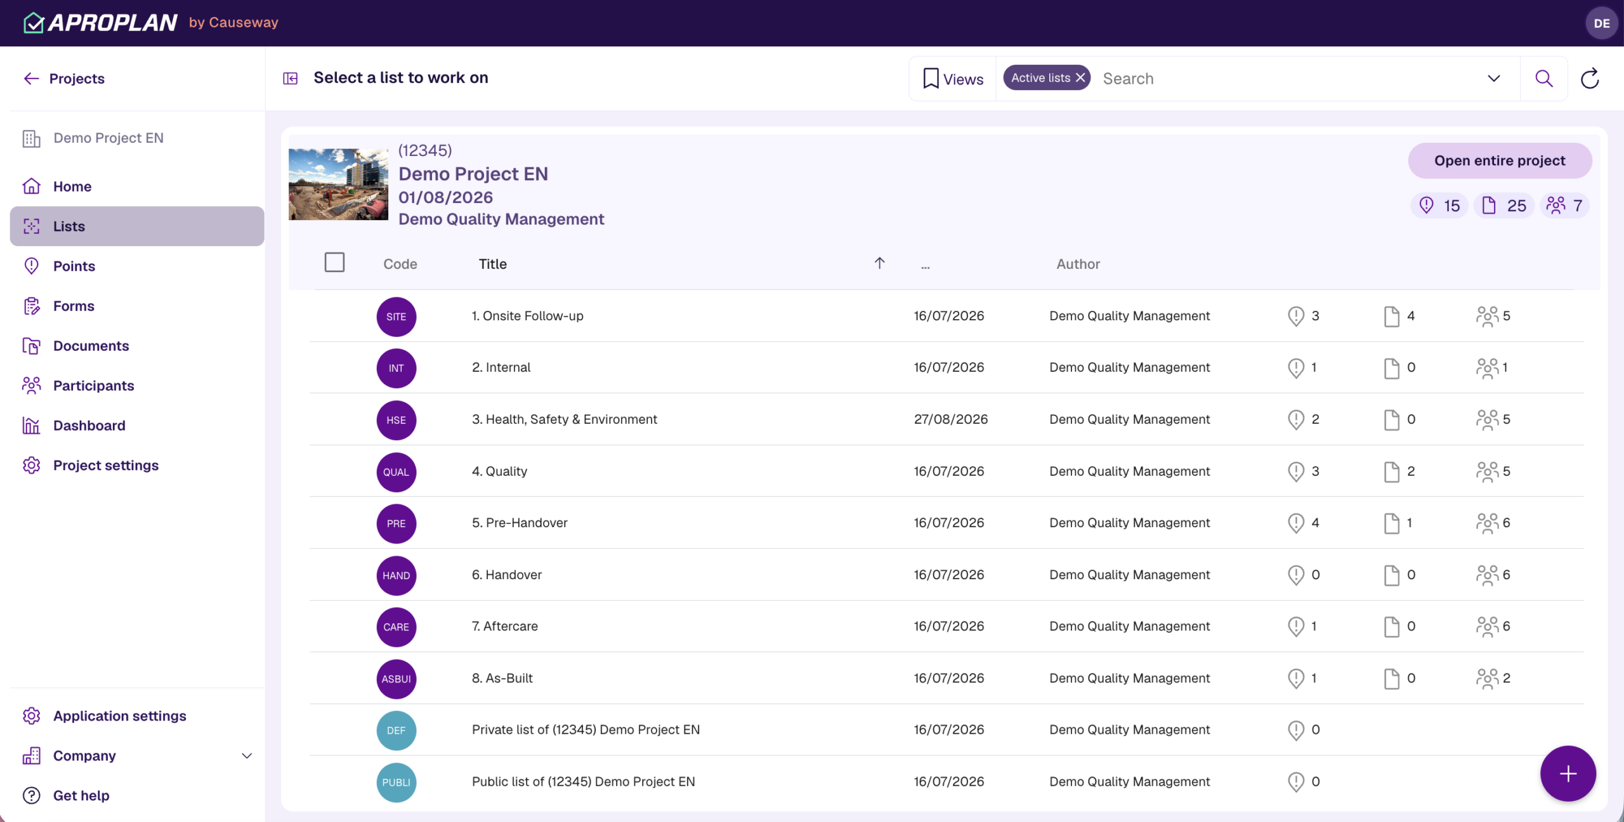This screenshot has height=822, width=1624.
Task: Click the project participants count 7
Action: pyautogui.click(x=1564, y=206)
